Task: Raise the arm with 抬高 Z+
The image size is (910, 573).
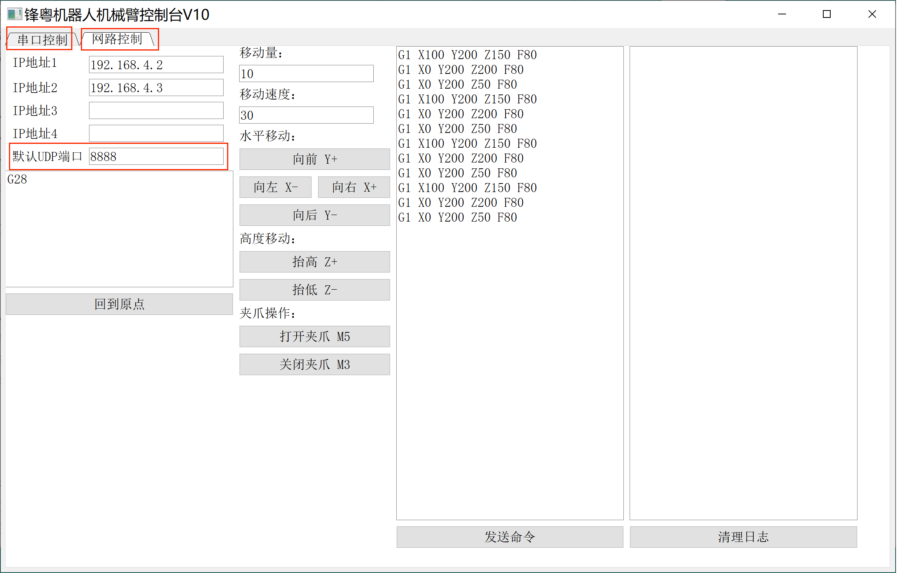Action: click(x=314, y=262)
